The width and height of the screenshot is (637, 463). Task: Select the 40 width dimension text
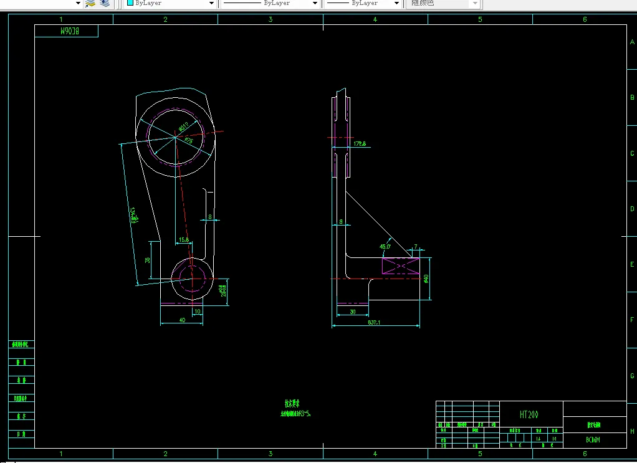pyautogui.click(x=182, y=320)
